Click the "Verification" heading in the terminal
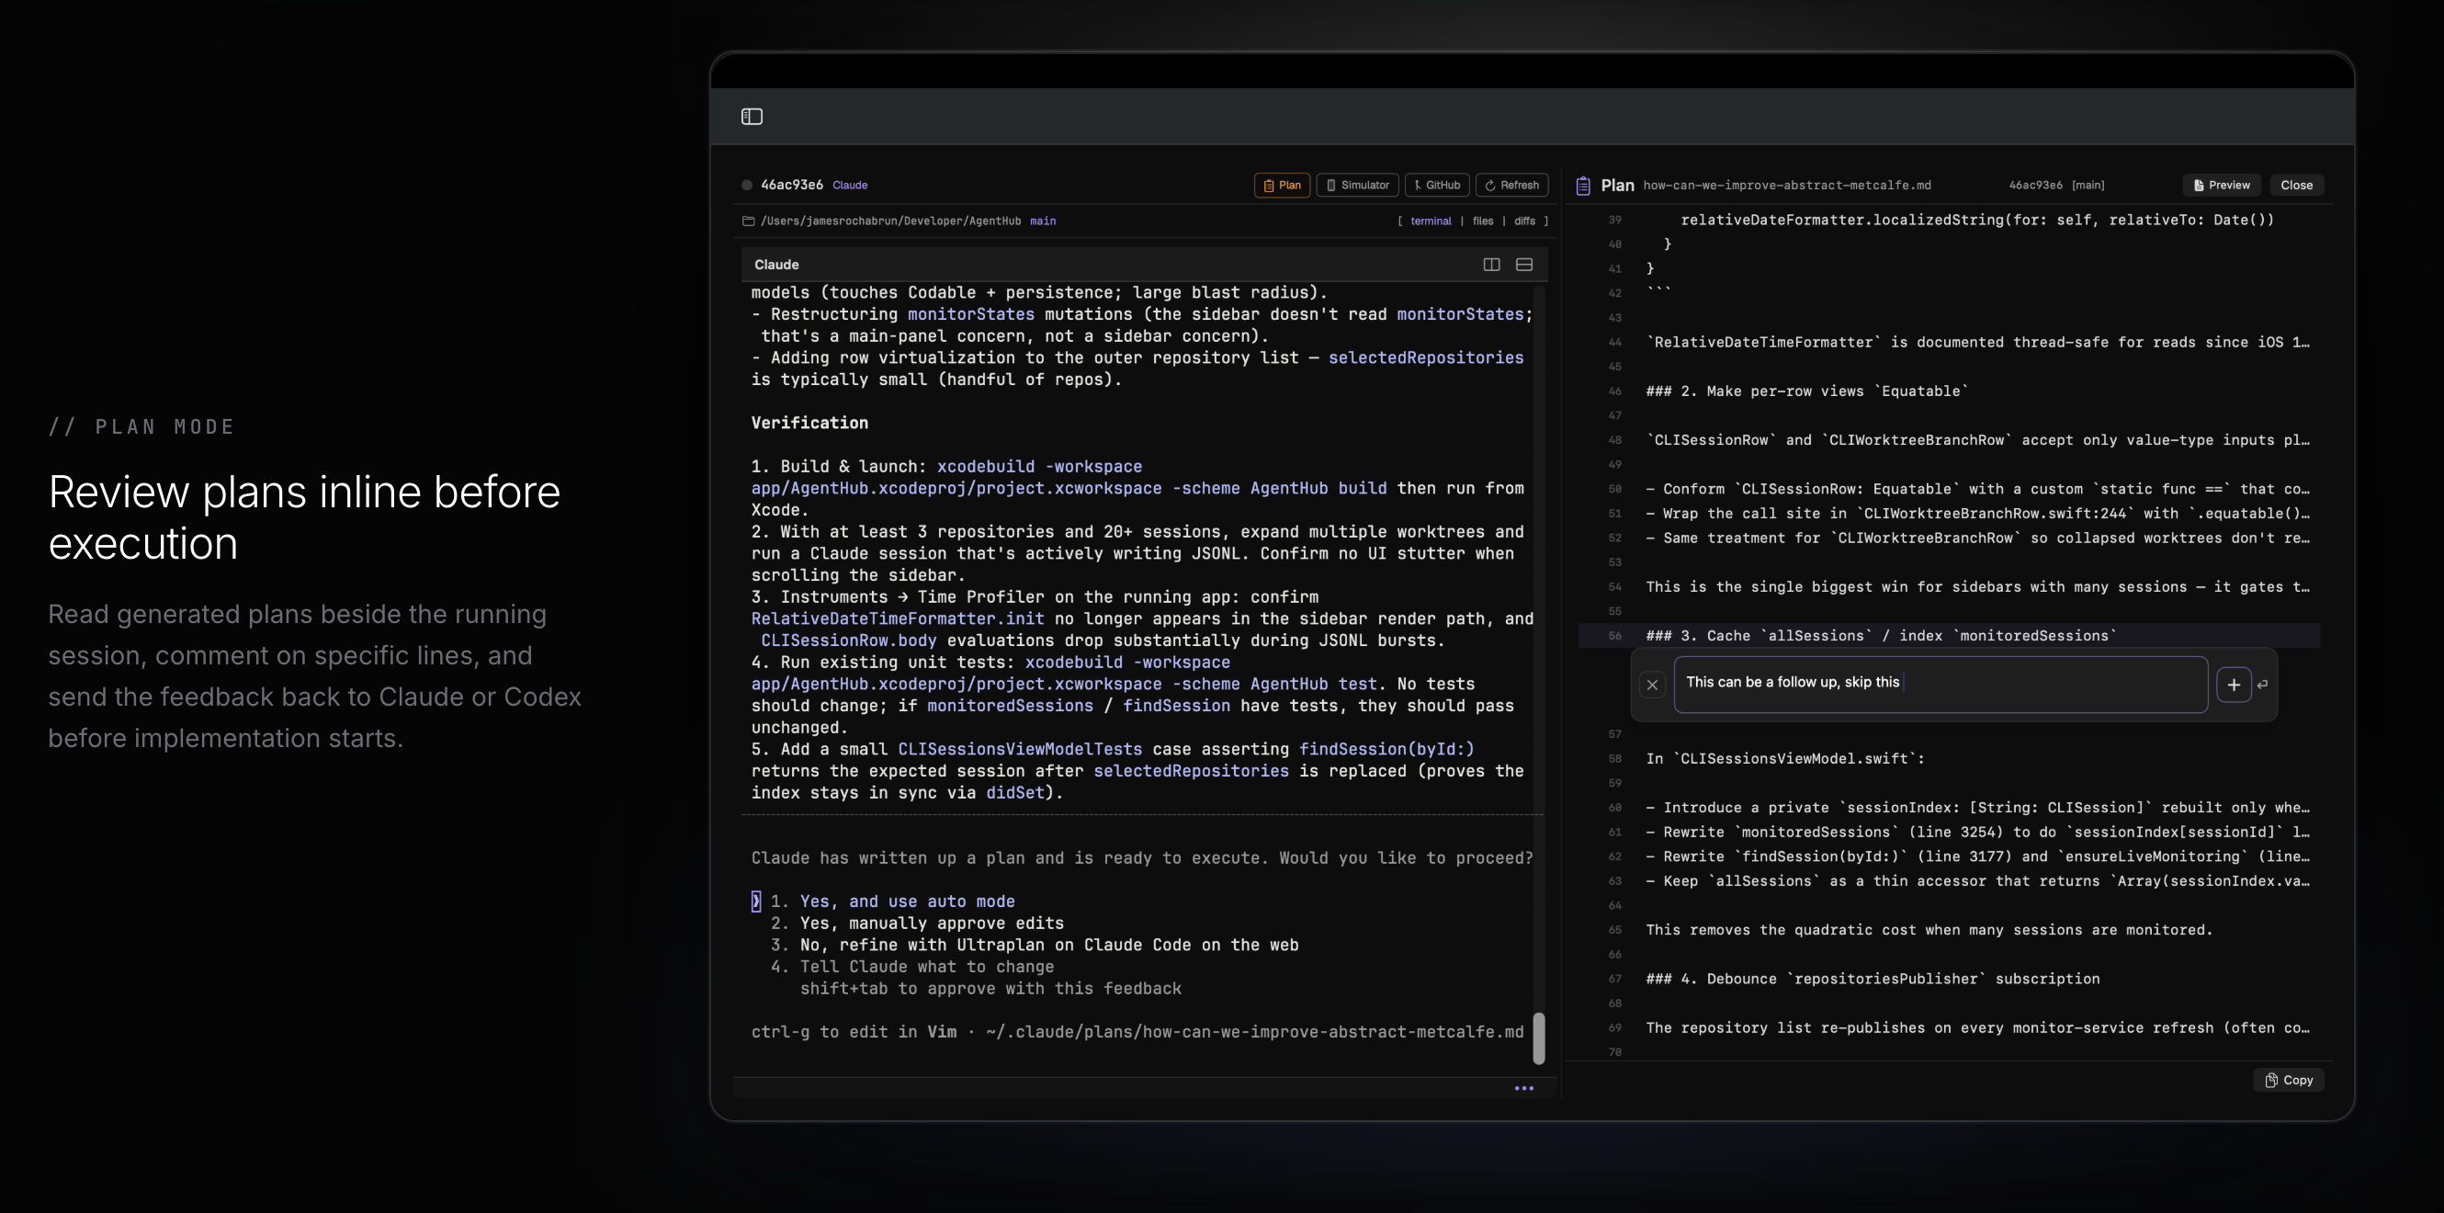Image resolution: width=2444 pixels, height=1213 pixels. click(809, 424)
